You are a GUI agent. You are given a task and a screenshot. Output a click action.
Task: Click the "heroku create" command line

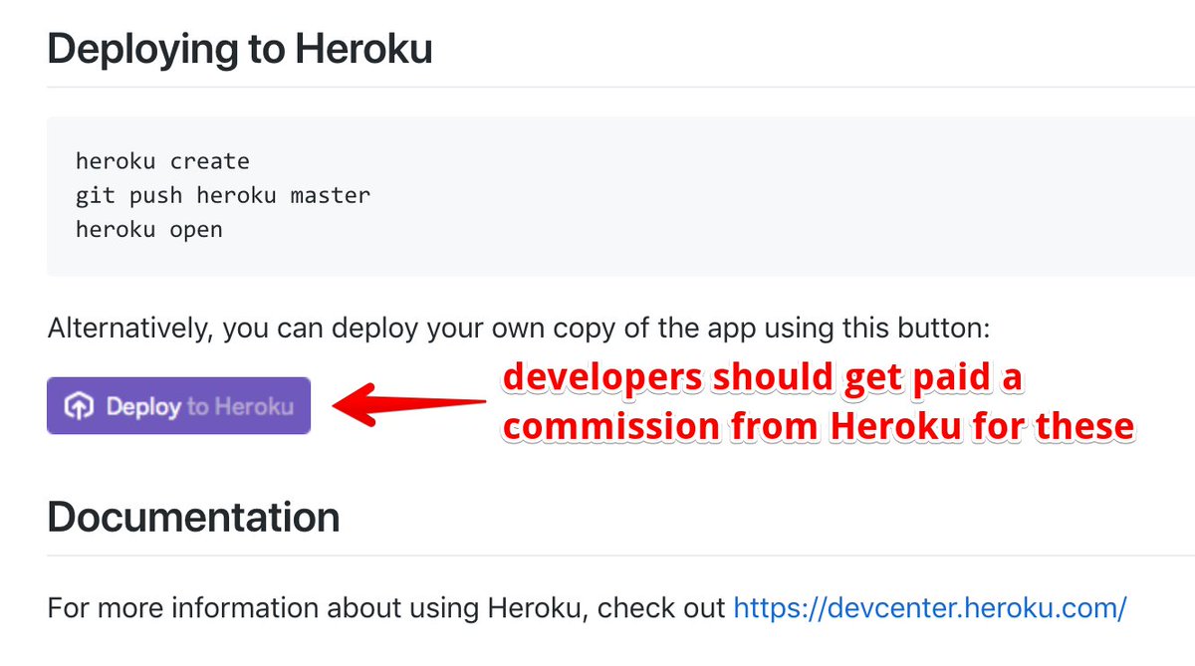point(162,160)
